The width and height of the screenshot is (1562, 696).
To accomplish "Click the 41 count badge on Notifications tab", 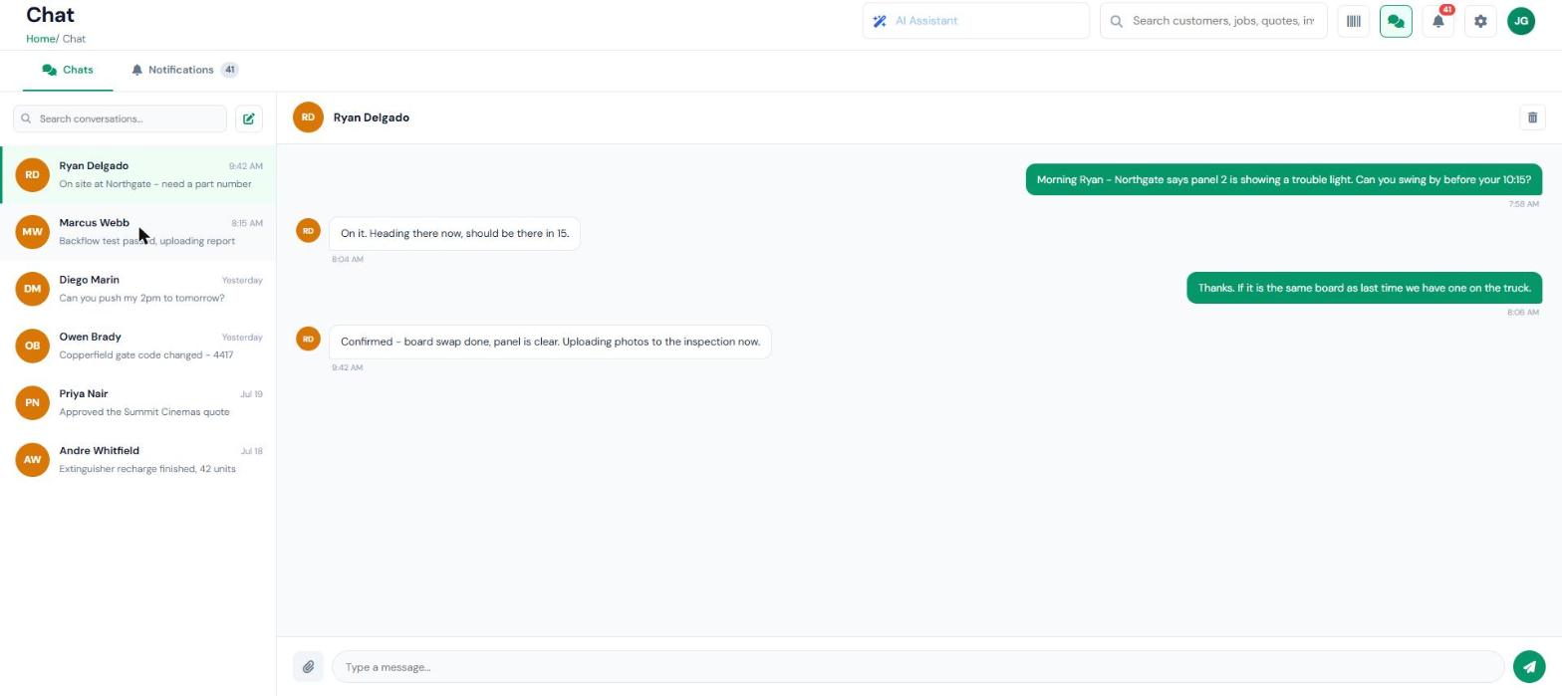I will click(x=230, y=70).
